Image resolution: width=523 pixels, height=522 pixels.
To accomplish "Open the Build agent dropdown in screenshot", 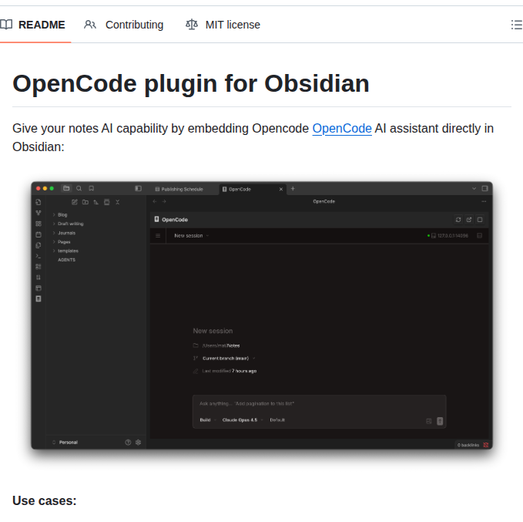I will pyautogui.click(x=208, y=420).
